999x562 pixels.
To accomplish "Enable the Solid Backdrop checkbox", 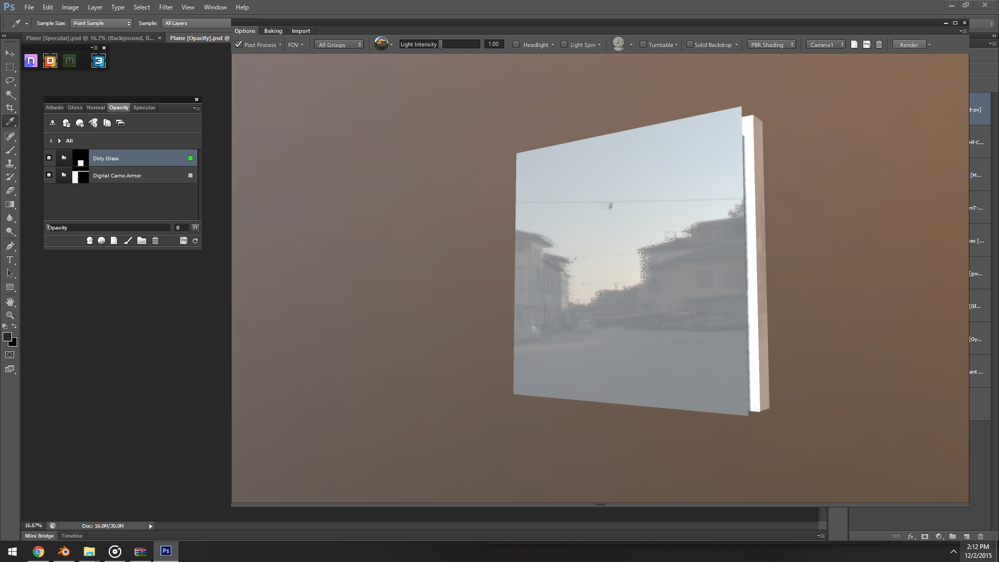I will pos(689,44).
